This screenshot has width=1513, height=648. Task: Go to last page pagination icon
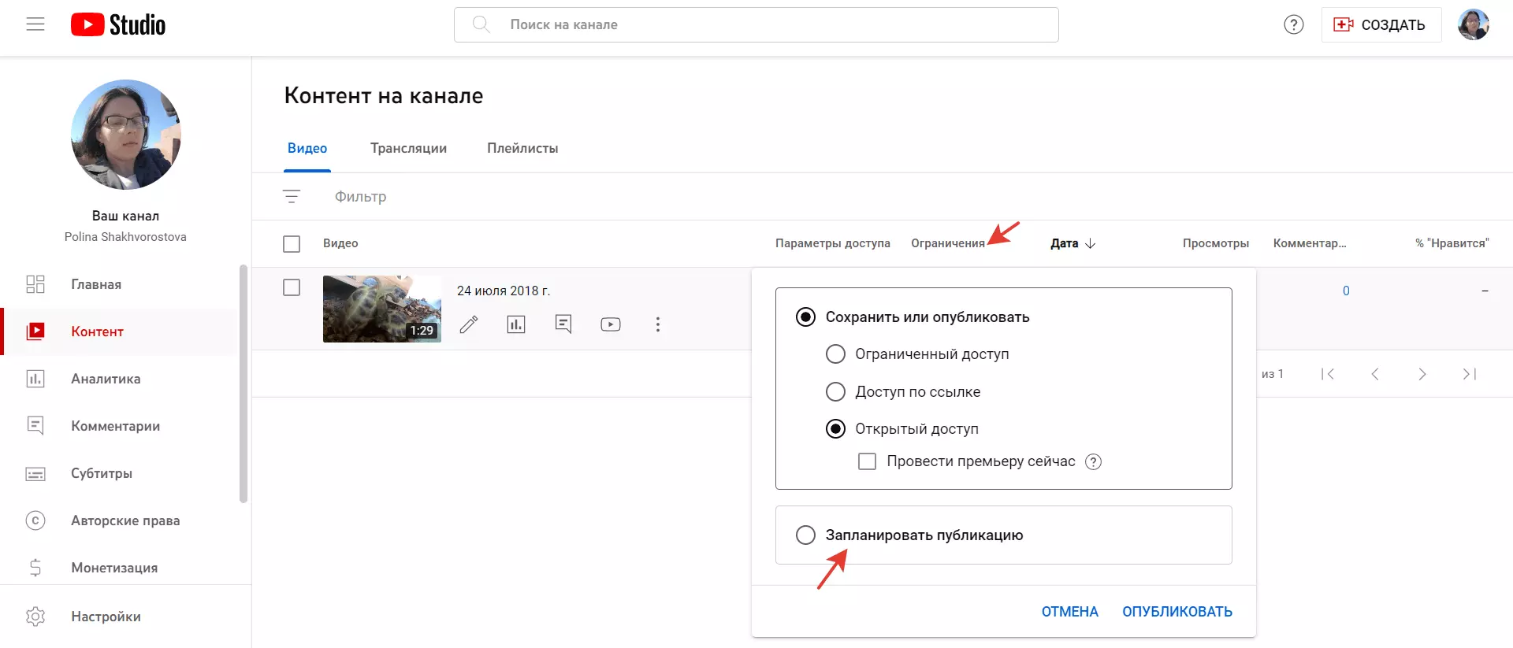pyautogui.click(x=1470, y=374)
